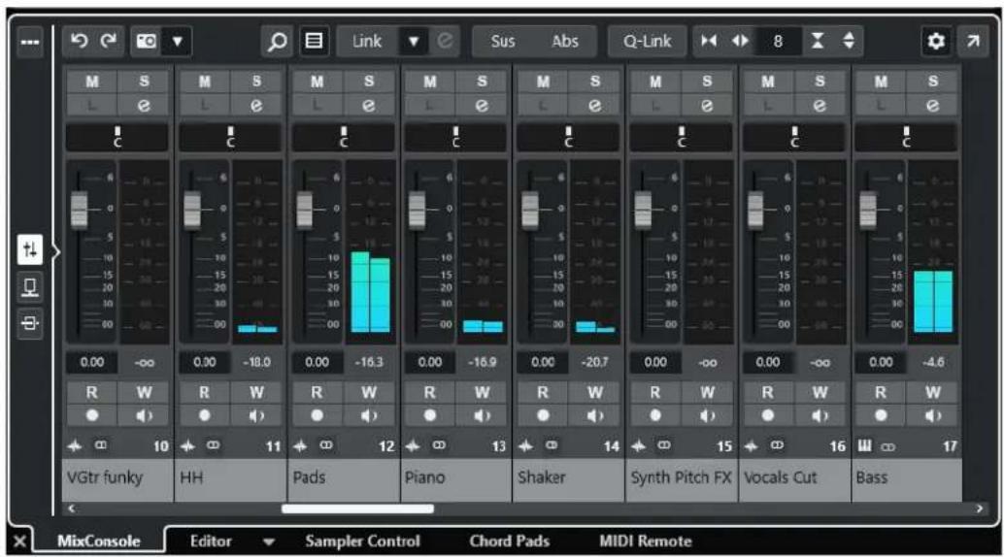Redo the MixConsole change
The image size is (1004, 557).
(109, 42)
